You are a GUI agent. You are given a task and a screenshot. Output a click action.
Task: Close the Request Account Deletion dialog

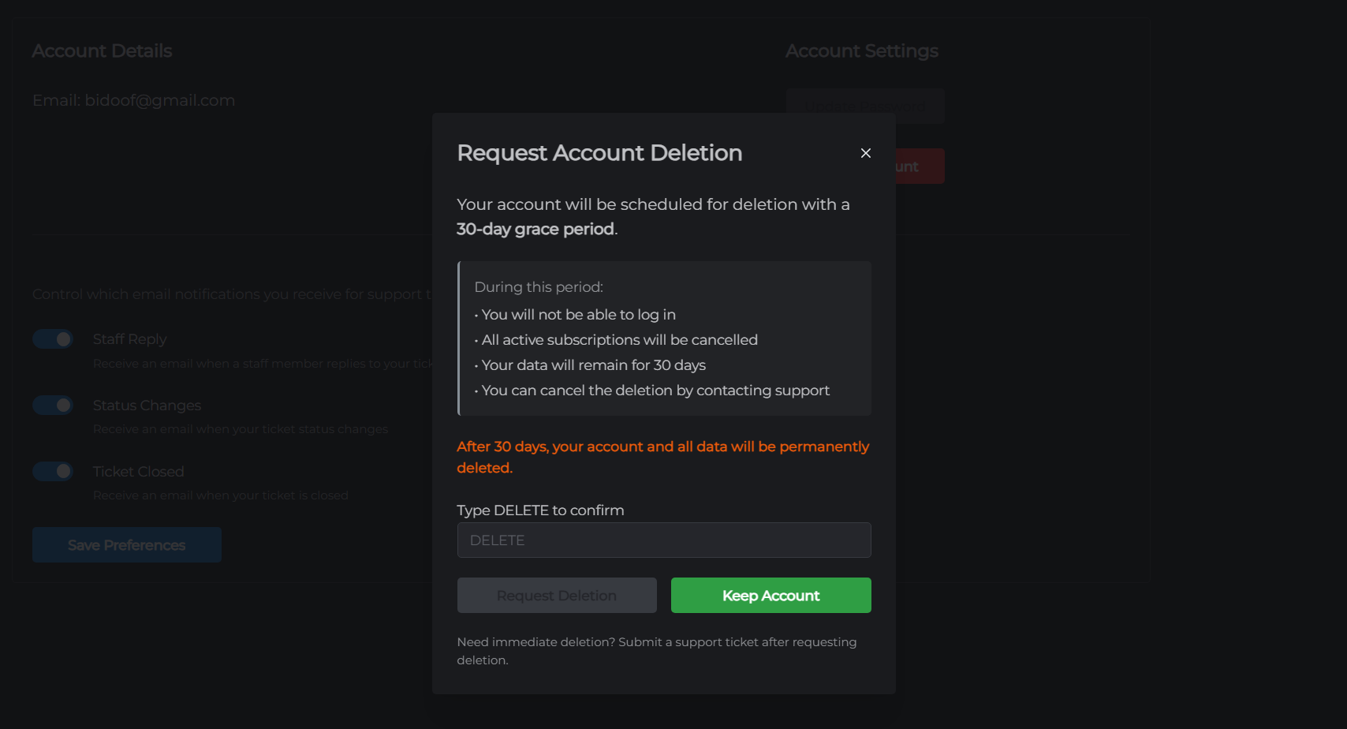point(865,153)
